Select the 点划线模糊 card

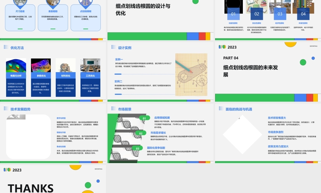(x=86, y=18)
